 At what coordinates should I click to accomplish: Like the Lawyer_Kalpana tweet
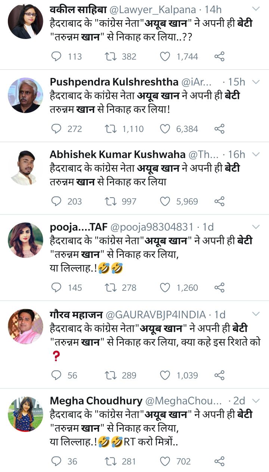pyautogui.click(x=165, y=57)
